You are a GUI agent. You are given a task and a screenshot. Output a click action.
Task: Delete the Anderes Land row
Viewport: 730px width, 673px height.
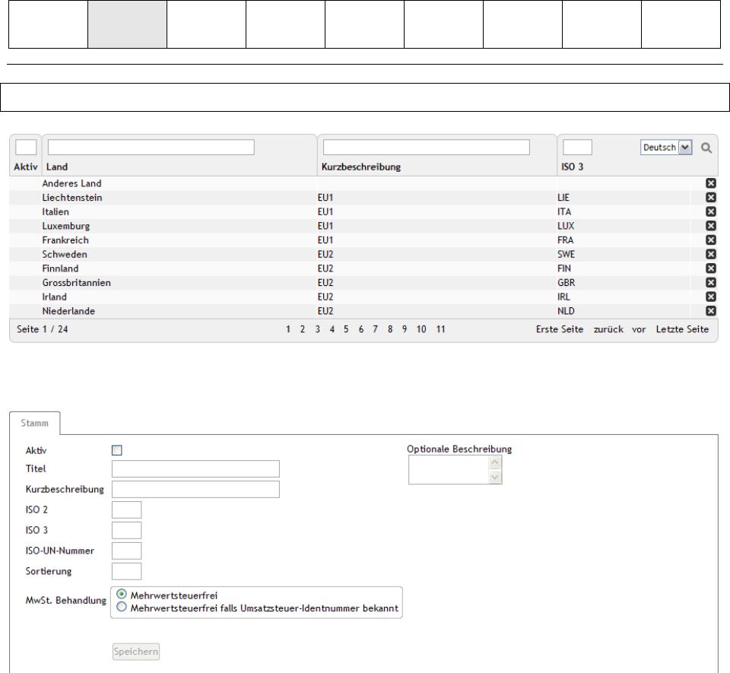pyautogui.click(x=710, y=183)
